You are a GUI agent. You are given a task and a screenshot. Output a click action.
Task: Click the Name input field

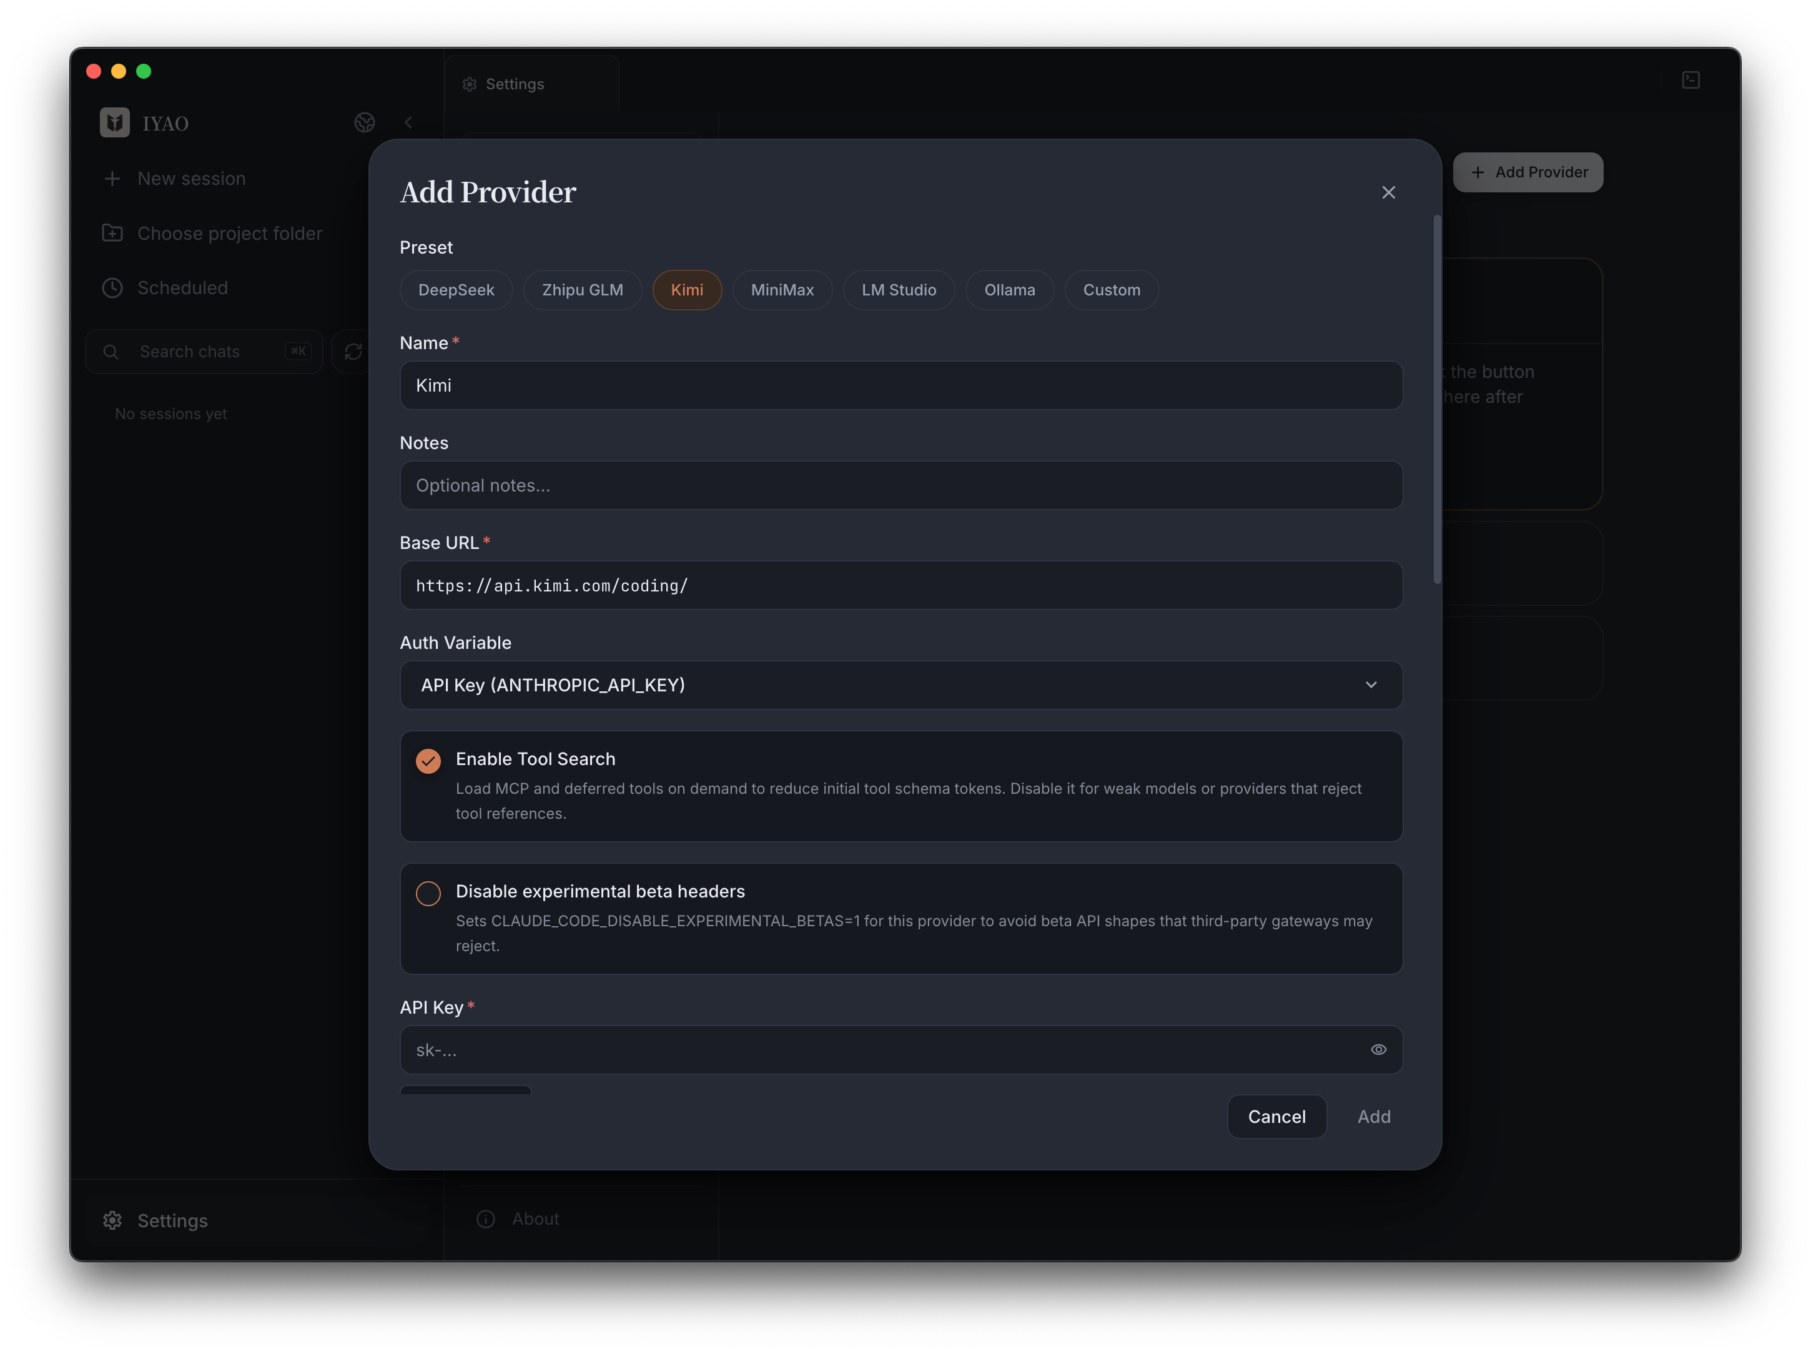click(901, 385)
